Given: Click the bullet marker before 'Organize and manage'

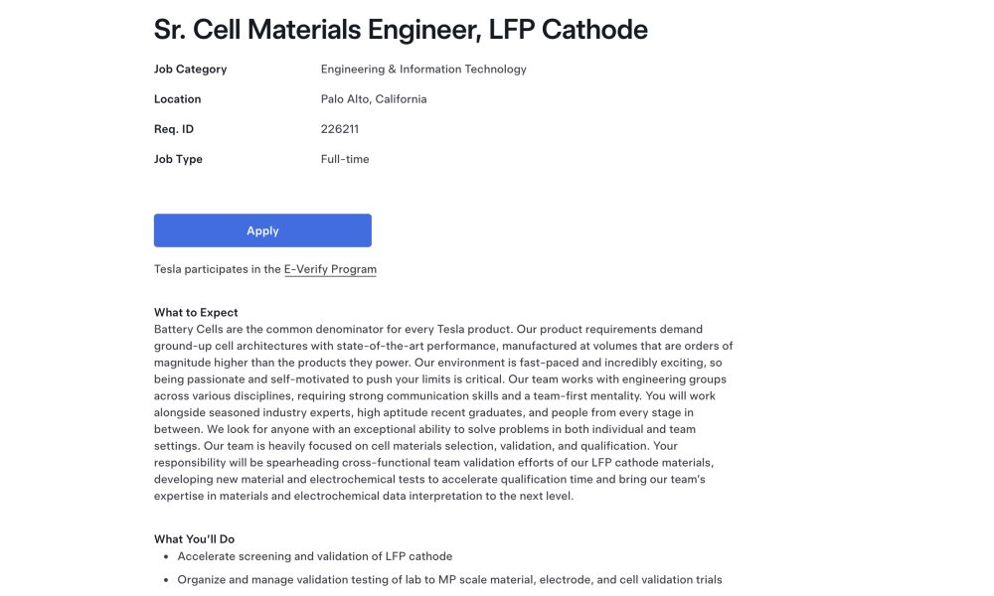Looking at the screenshot, I should pos(166,580).
